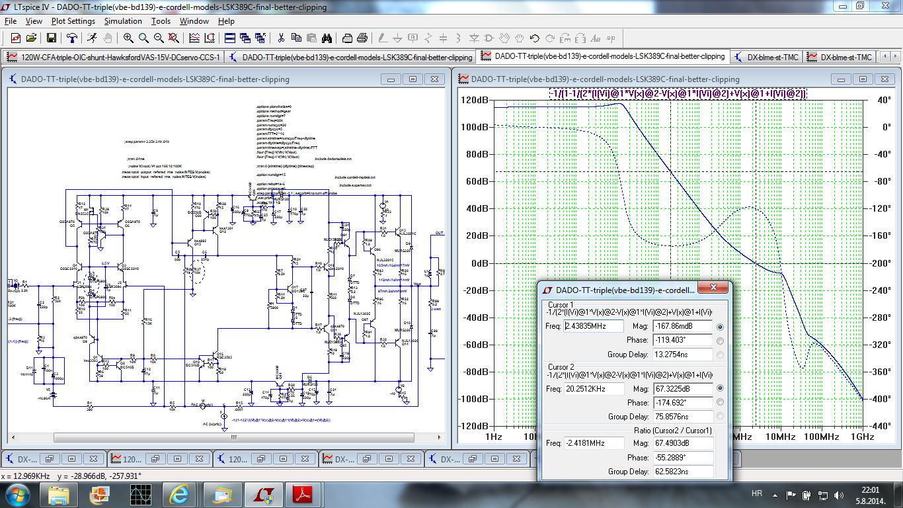Open Find with the binoculars icon
The width and height of the screenshot is (903, 508).
327,38
